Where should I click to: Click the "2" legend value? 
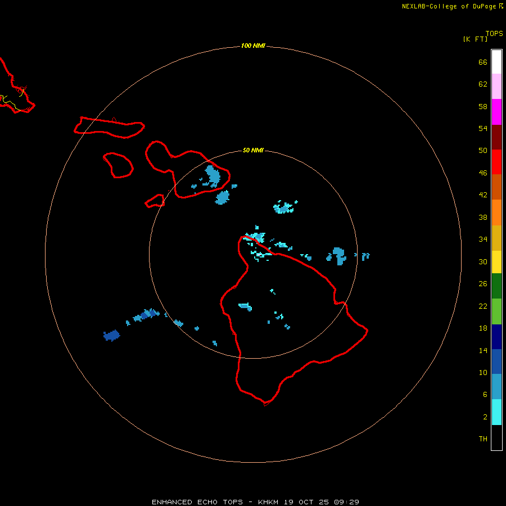[485, 417]
